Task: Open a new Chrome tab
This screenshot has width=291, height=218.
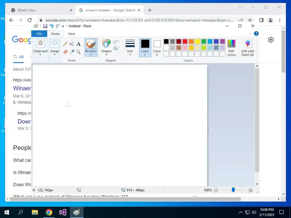Action: point(150,10)
